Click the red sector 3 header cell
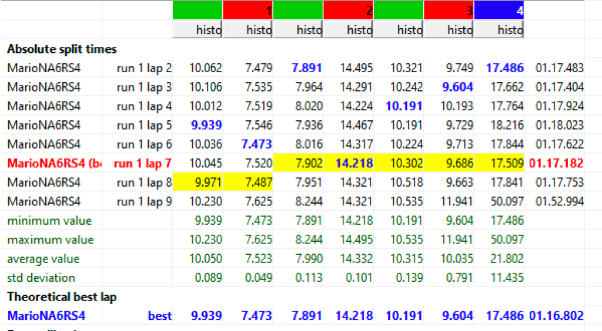The height and width of the screenshot is (331, 602). tap(448, 10)
